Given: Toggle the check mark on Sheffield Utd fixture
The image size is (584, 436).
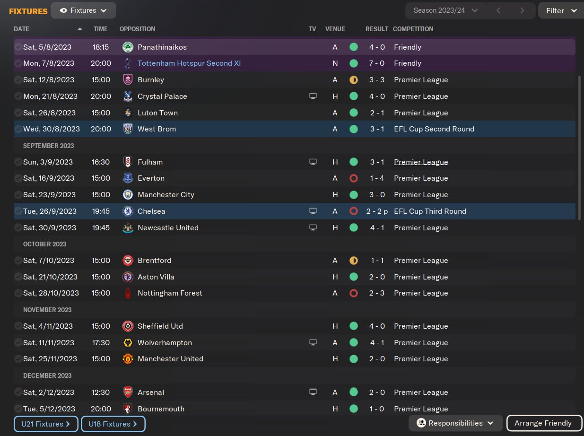Looking at the screenshot, I should coord(18,326).
